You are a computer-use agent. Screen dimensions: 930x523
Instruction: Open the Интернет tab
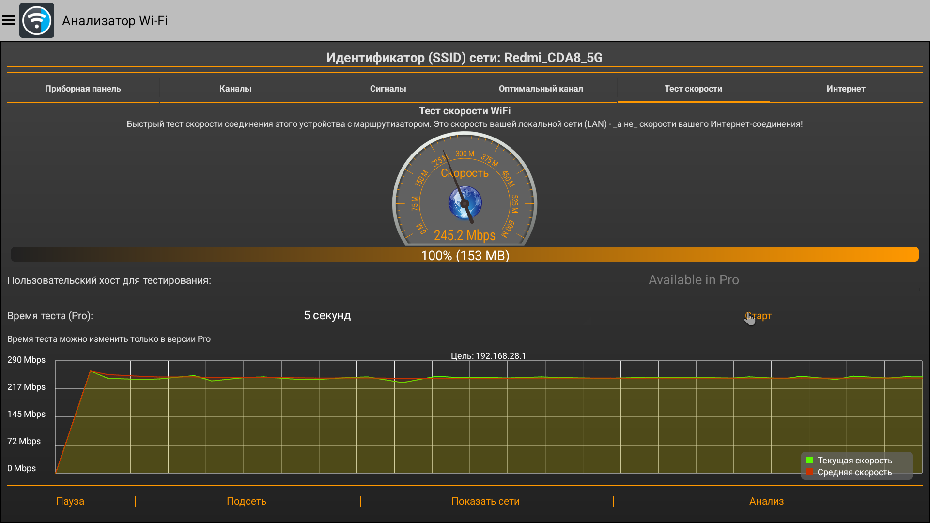point(846,89)
